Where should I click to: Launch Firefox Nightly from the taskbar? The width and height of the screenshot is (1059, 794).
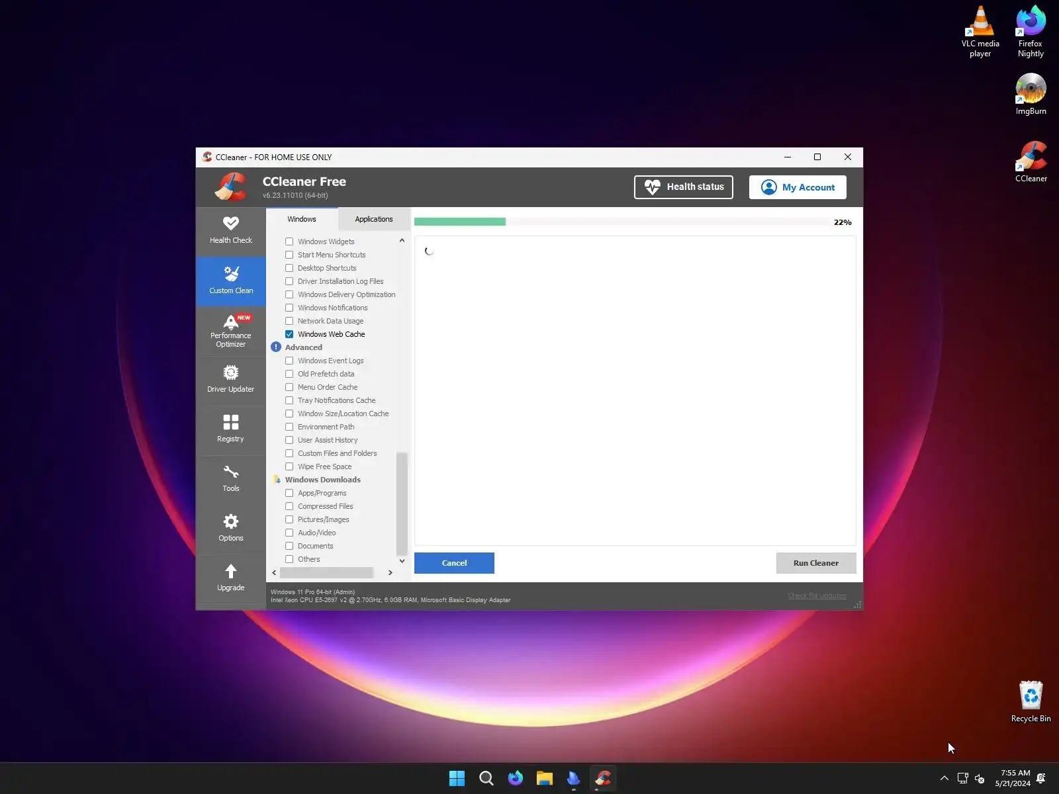pyautogui.click(x=515, y=778)
